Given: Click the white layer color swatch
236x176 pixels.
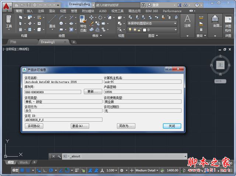Looking at the screenshot, I should tap(145, 30).
